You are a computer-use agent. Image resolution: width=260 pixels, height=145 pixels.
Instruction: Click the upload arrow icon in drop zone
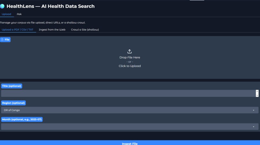(129, 51)
